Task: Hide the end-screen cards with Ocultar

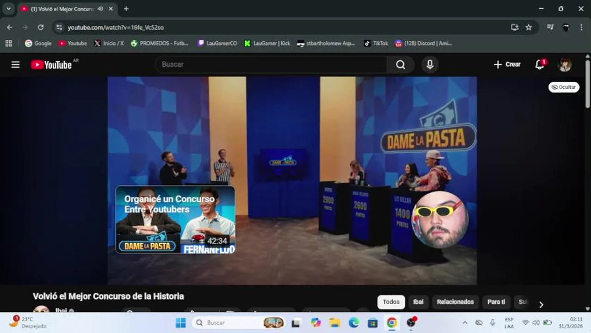Action: [564, 87]
